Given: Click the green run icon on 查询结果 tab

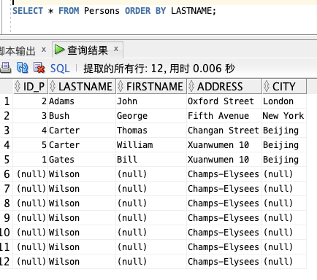Looking at the screenshot, I should 59,50.
